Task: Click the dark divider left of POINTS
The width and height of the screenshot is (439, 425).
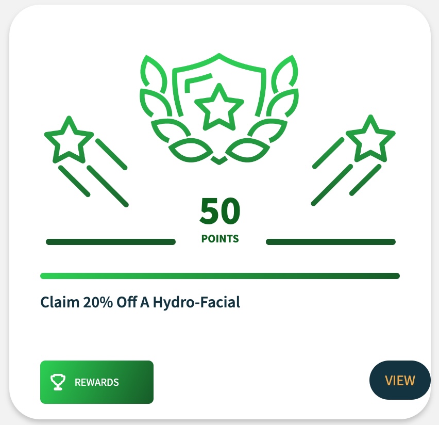Action: [111, 242]
